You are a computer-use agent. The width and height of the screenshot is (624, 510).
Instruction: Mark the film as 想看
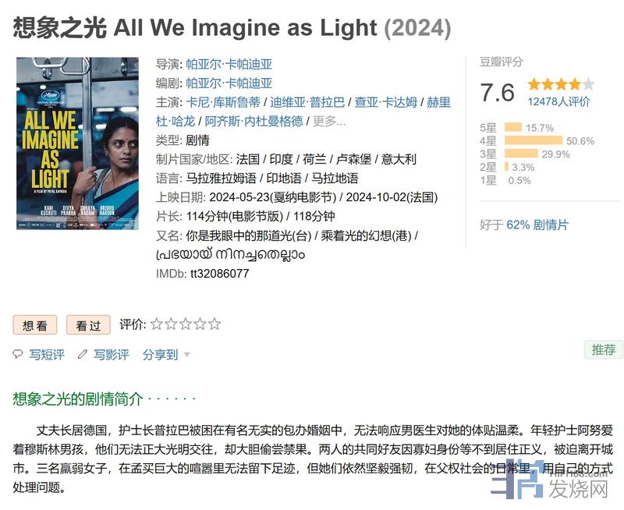click(35, 324)
